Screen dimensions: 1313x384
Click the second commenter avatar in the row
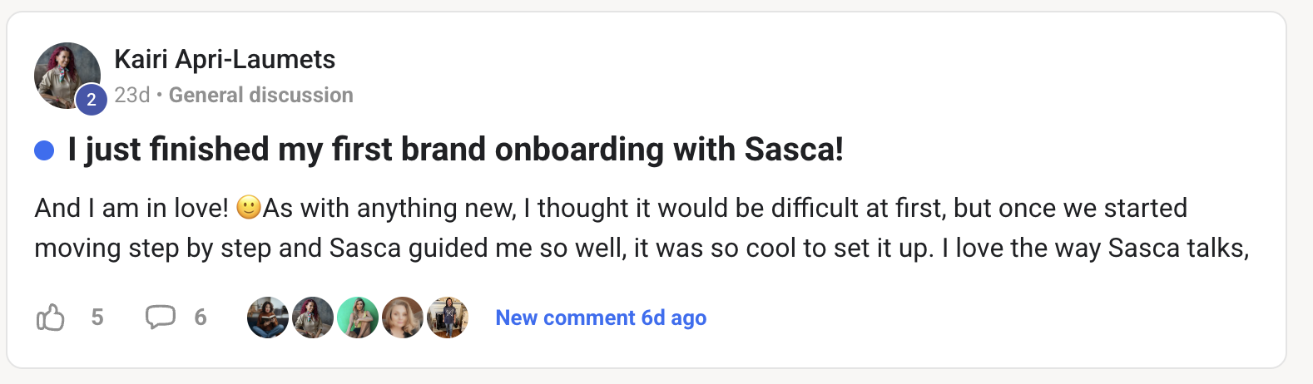pyautogui.click(x=313, y=318)
